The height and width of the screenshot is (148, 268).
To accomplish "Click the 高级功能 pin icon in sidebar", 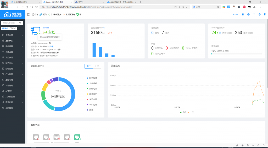I will [3, 102].
